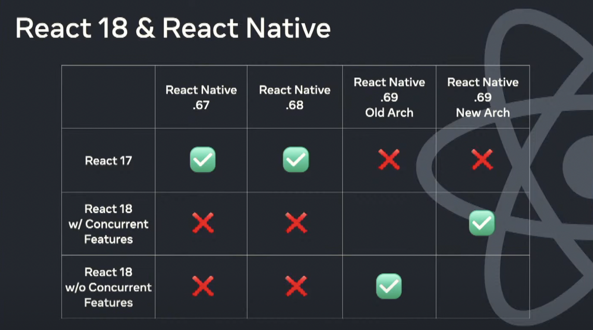Select the red X for React 18 w/ Concurrent under .68

pyautogui.click(x=296, y=223)
